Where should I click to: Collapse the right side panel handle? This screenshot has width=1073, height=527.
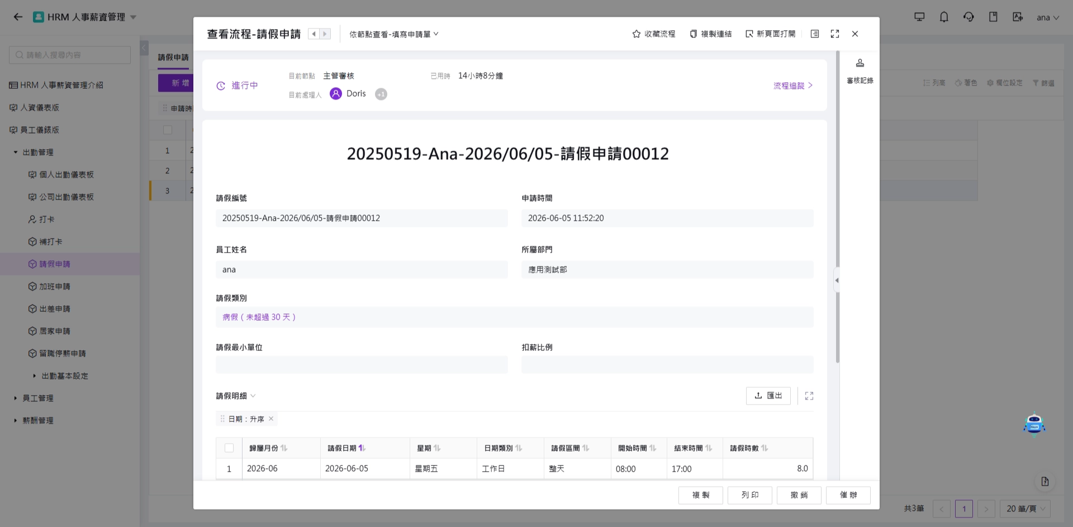(837, 281)
